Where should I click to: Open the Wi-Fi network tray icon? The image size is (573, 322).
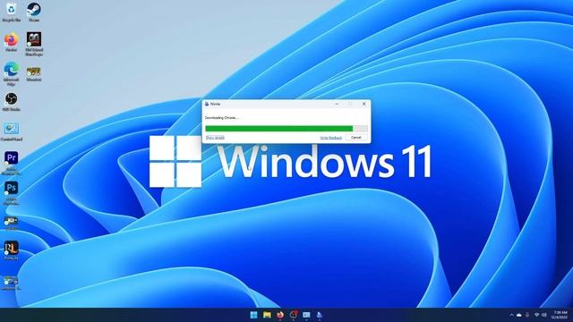536,315
